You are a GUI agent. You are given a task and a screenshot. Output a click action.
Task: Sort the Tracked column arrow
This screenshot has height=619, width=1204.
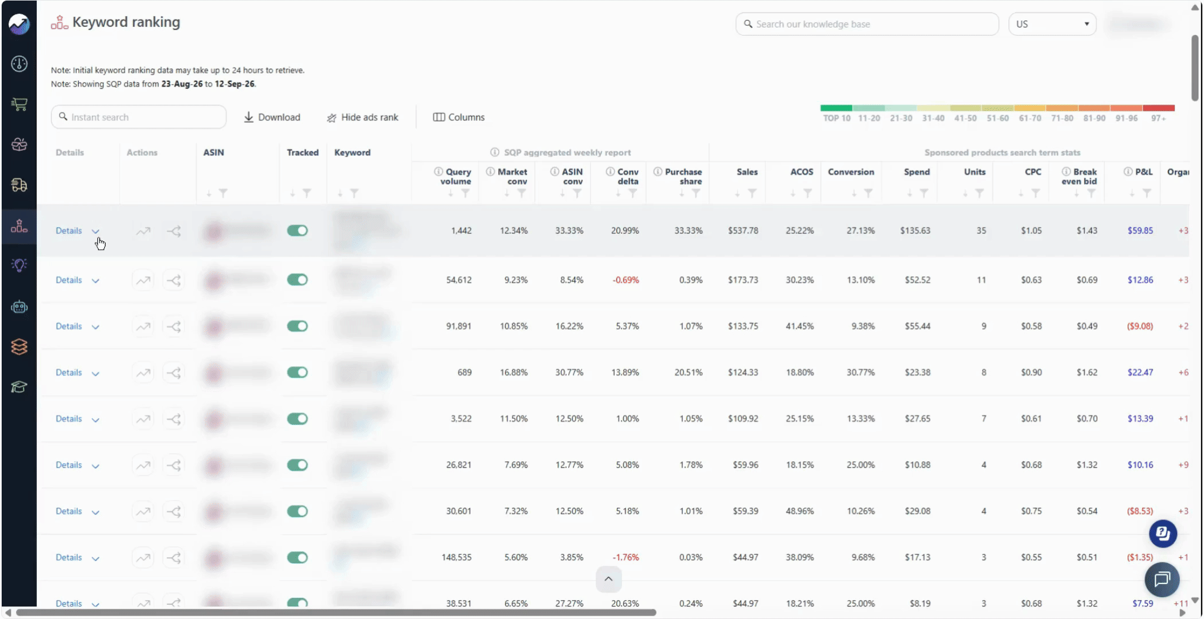coord(292,194)
